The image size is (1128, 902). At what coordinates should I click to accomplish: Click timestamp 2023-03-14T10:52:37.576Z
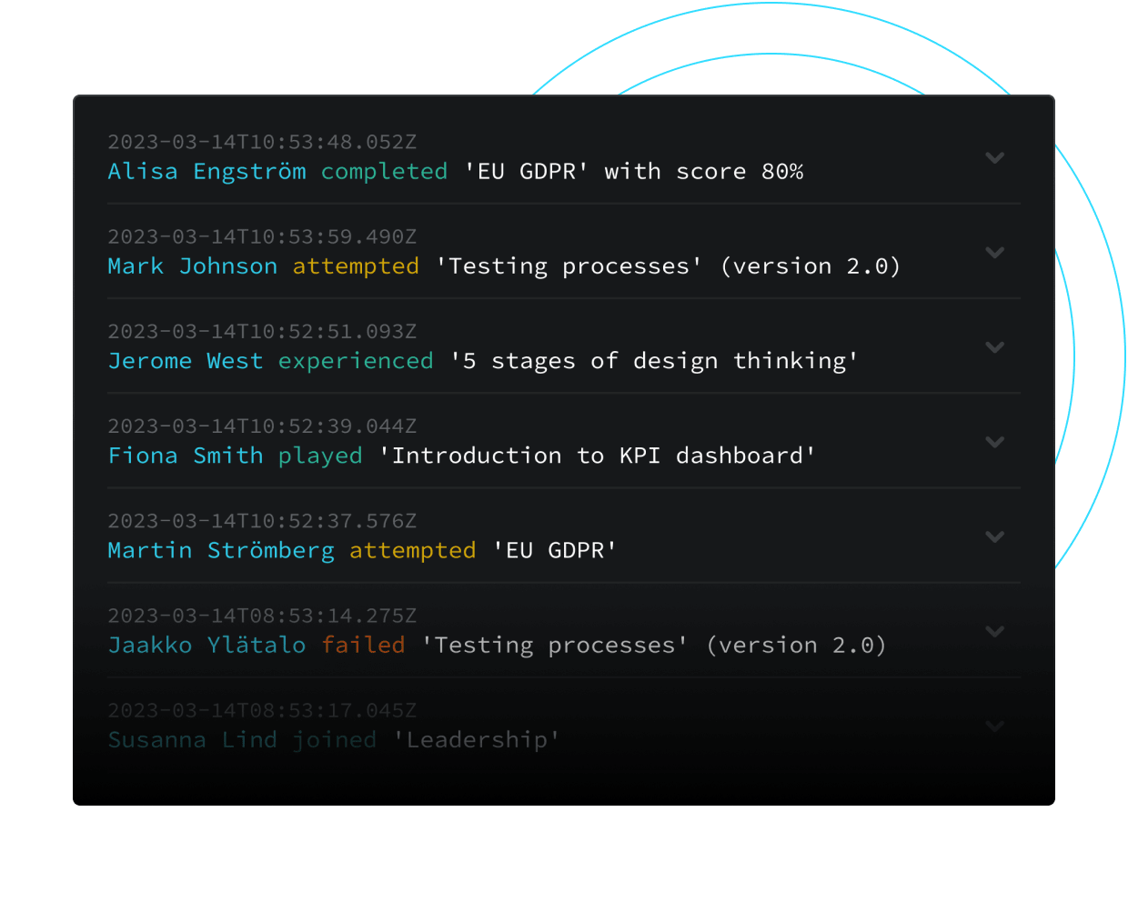pos(262,521)
